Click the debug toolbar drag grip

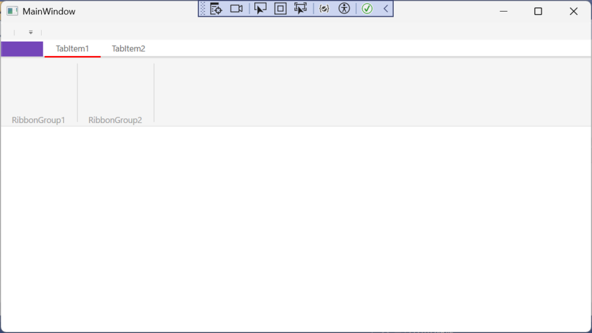point(203,9)
